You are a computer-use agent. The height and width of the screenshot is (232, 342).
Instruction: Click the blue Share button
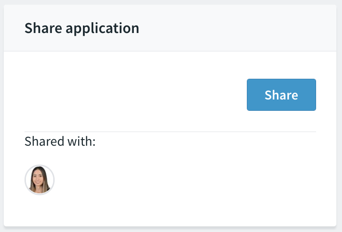pyautogui.click(x=281, y=95)
